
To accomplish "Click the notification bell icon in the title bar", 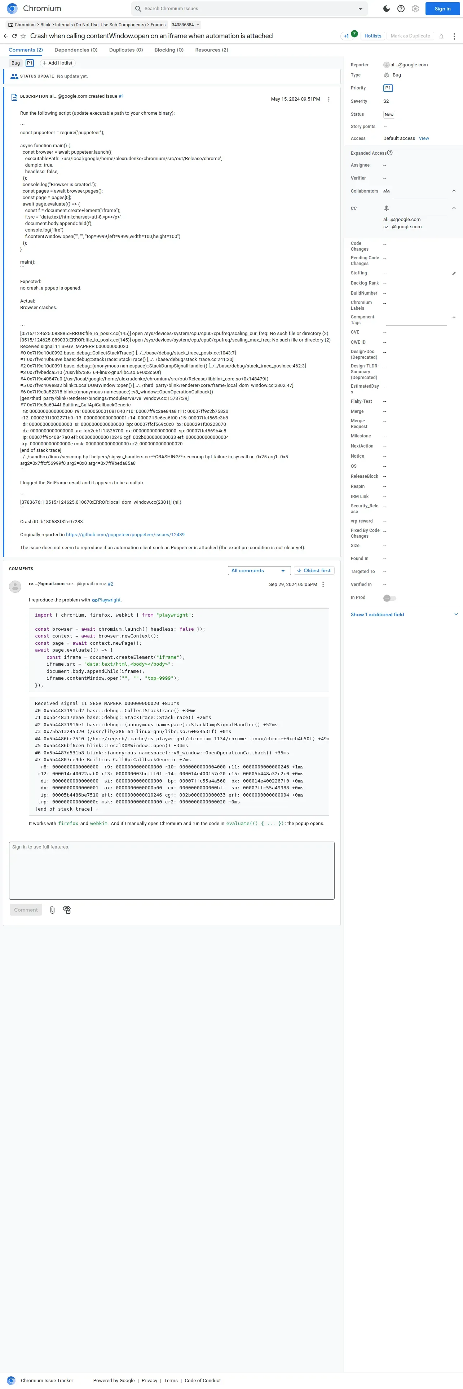I will pyautogui.click(x=441, y=36).
